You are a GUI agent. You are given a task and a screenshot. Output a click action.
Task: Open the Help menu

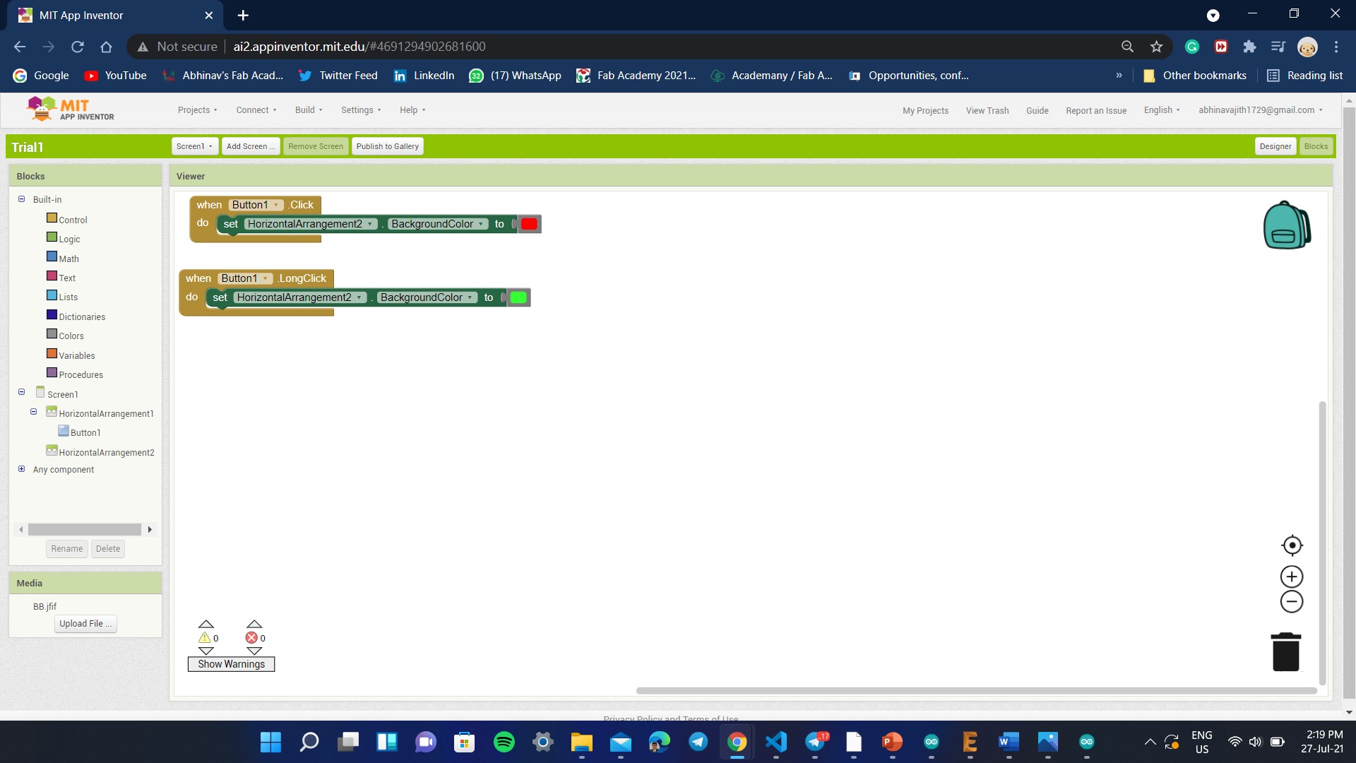(x=412, y=110)
